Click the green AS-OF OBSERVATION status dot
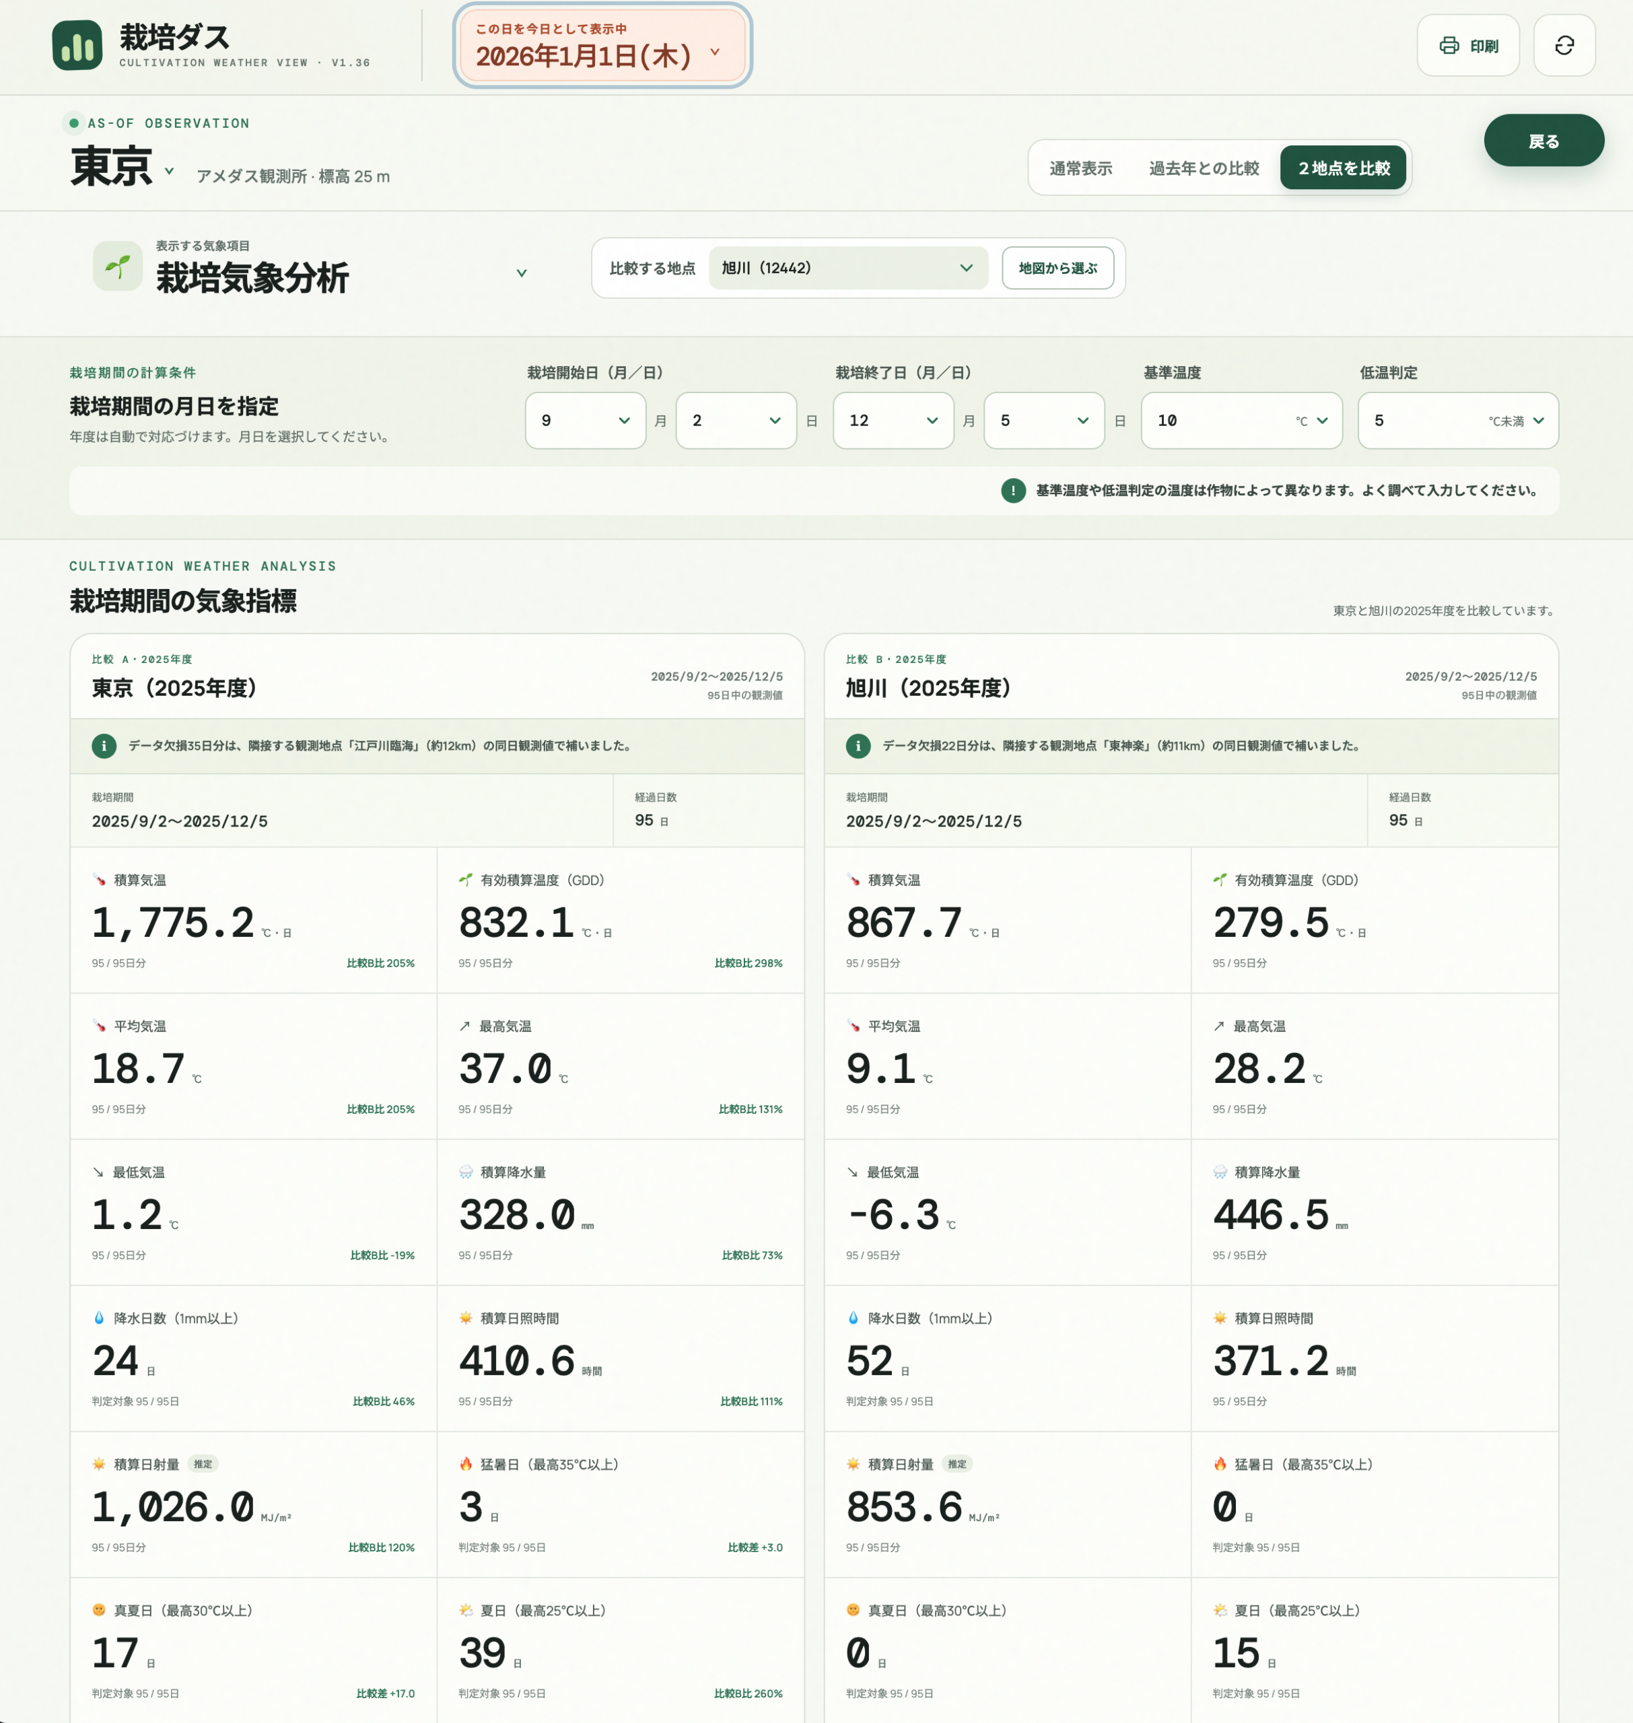 74,124
